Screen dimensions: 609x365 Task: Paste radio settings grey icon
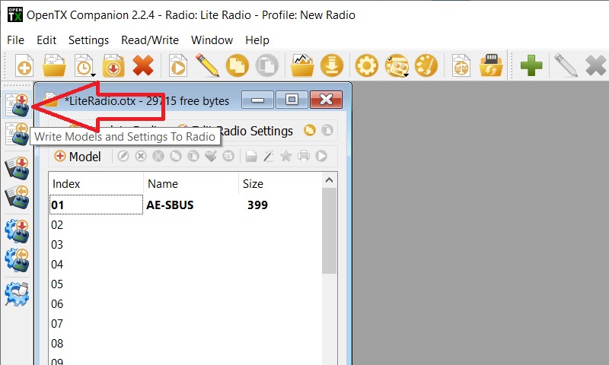327,130
